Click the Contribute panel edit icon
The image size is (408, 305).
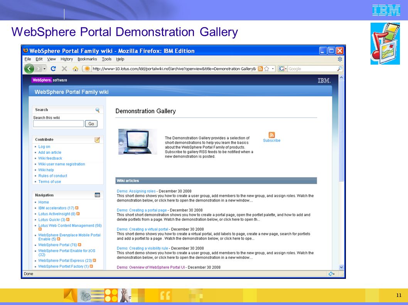[x=97, y=140]
